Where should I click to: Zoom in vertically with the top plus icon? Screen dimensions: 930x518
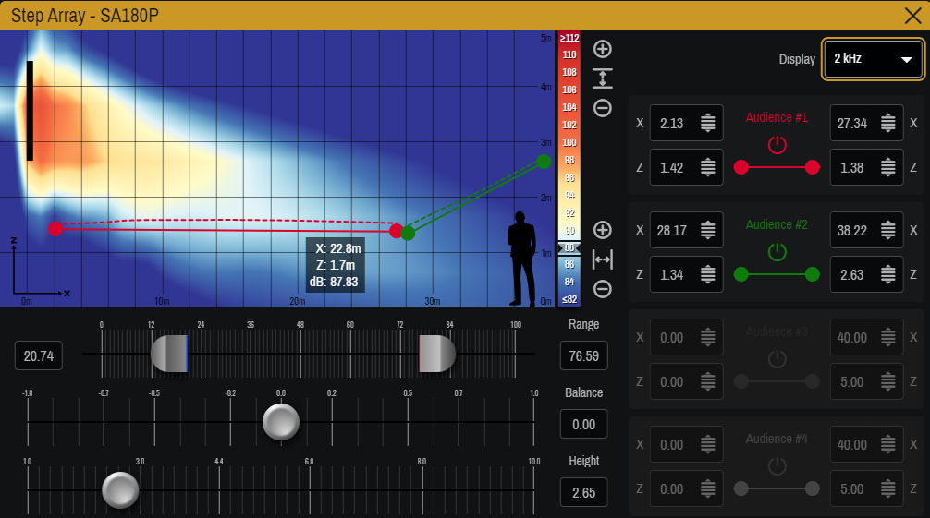pos(603,49)
